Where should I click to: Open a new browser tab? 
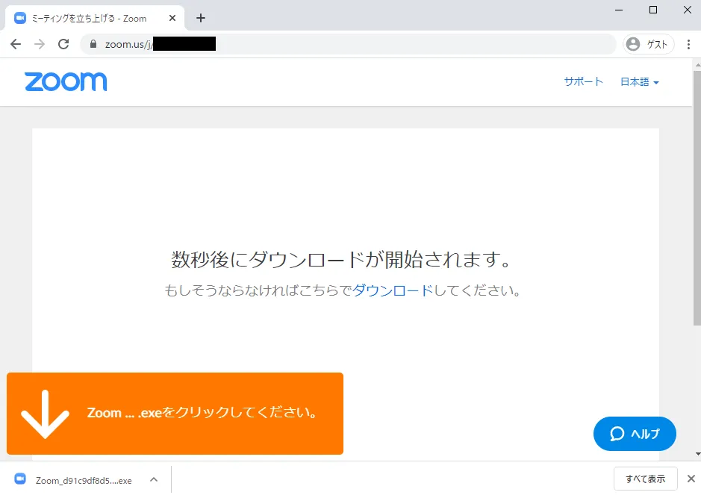[x=200, y=18]
